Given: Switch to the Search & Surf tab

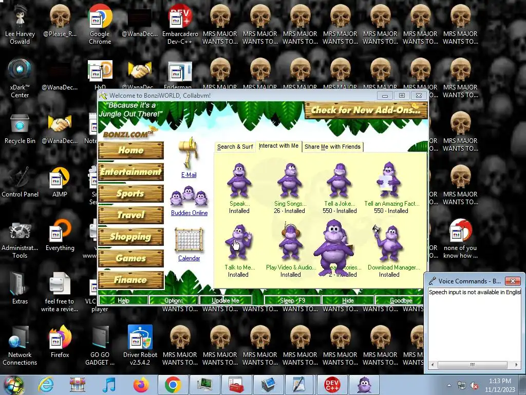Looking at the screenshot, I should (235, 147).
